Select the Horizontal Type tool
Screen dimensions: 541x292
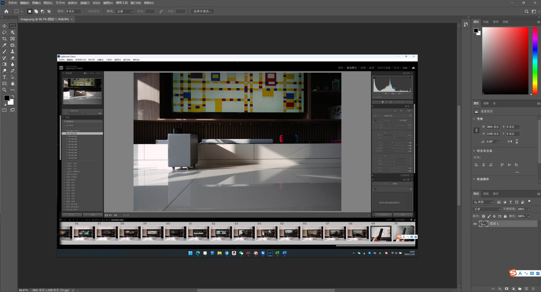(5, 77)
